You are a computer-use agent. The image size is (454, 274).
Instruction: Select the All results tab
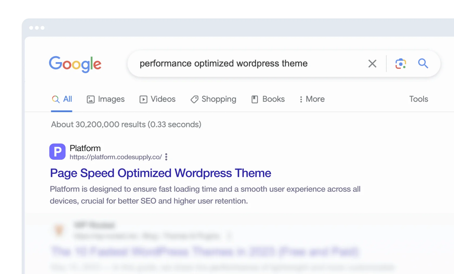coord(62,99)
